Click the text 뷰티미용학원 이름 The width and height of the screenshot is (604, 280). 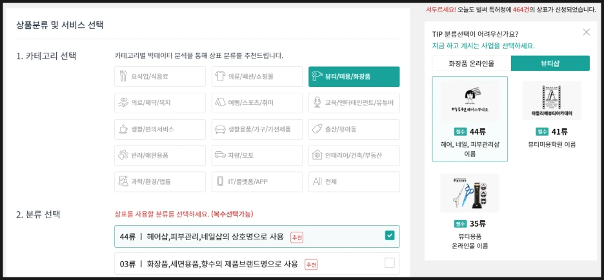pos(552,145)
